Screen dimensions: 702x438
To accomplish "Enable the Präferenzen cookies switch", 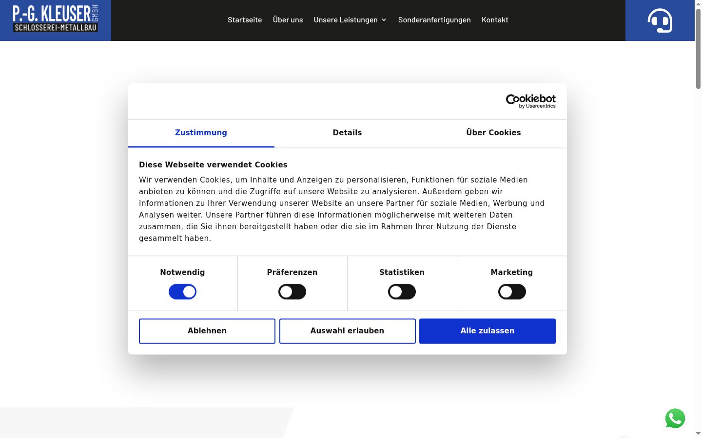I will coord(292,292).
